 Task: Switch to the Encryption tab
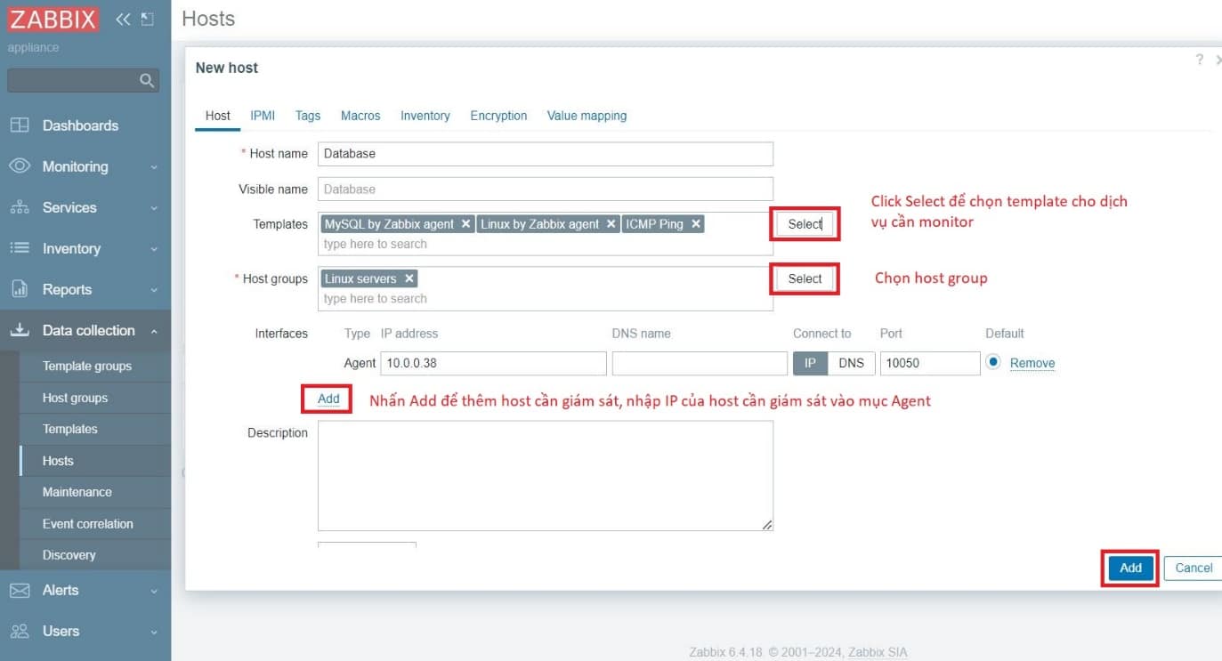[x=498, y=116]
